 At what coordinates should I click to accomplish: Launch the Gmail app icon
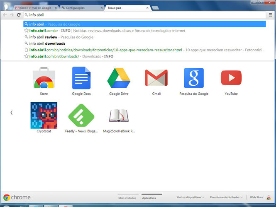(x=156, y=79)
